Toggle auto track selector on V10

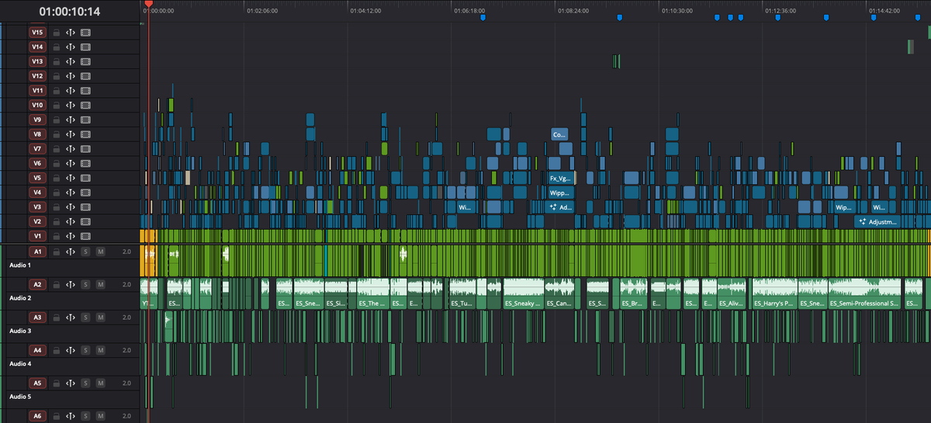(x=71, y=105)
